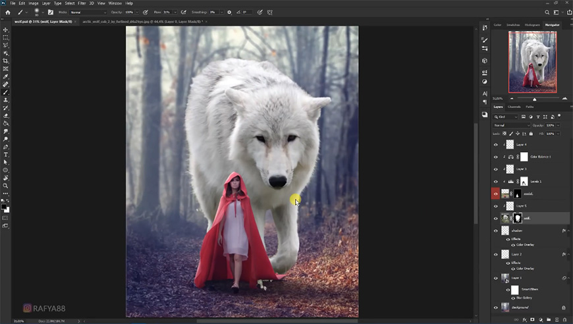Click the search icon at top right
This screenshot has height=324, width=573.
(x=547, y=13)
